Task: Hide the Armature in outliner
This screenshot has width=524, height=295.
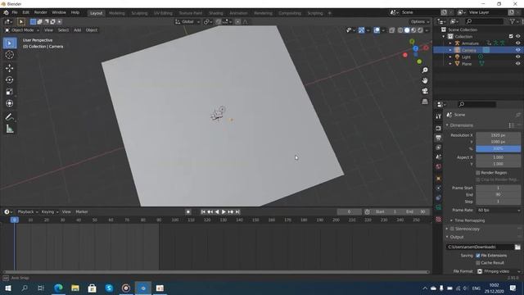Action: pos(517,43)
